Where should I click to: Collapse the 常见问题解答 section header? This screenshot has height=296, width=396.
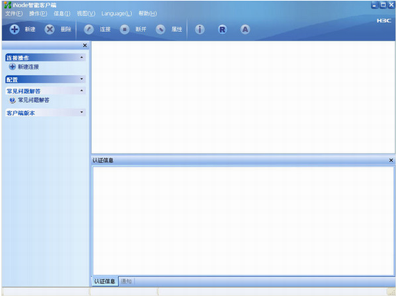(81, 90)
